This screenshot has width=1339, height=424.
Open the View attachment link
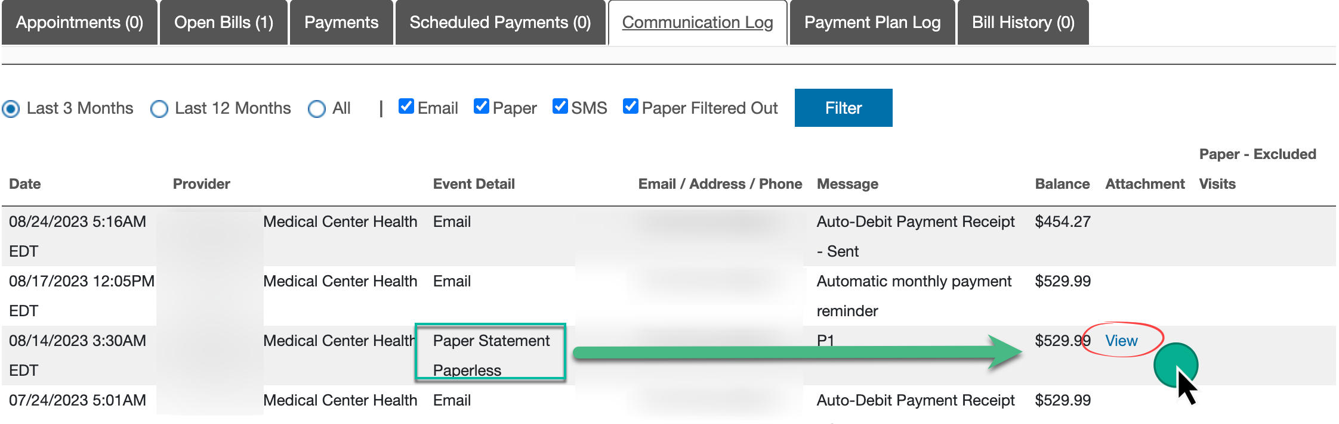(1121, 341)
